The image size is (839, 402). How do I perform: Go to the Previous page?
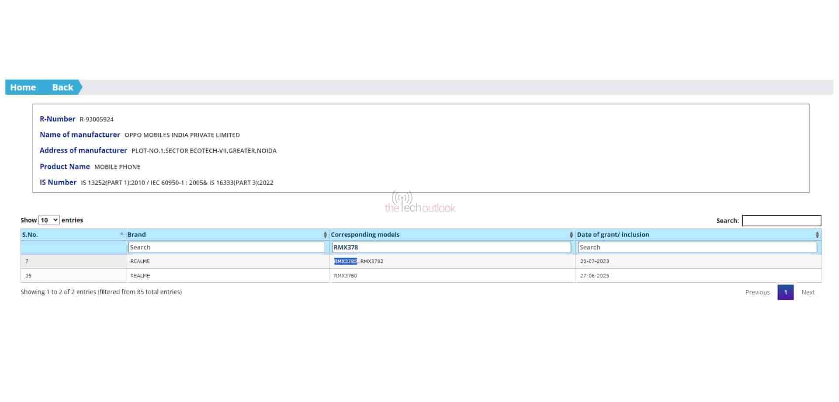pyautogui.click(x=757, y=292)
